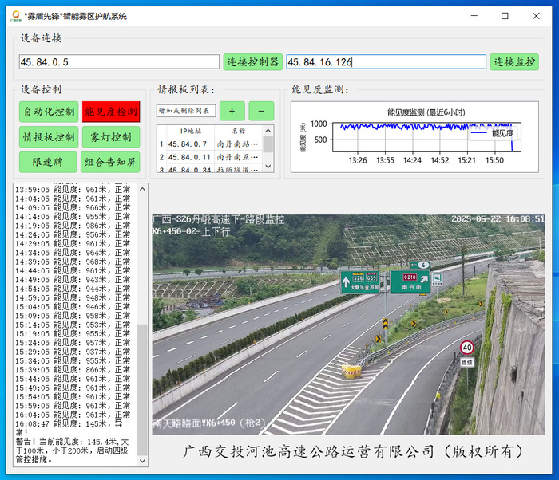Image resolution: width=559 pixels, height=480 pixels.
Task: Open the 组合告知屏 button
Action: tap(110, 163)
